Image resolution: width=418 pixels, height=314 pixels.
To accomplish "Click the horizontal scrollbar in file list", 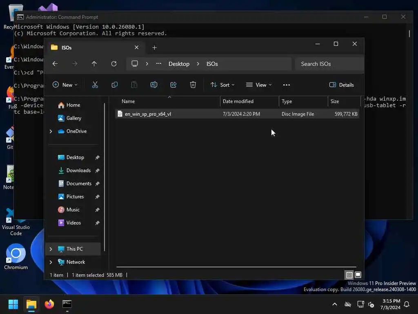I will click(x=236, y=267).
